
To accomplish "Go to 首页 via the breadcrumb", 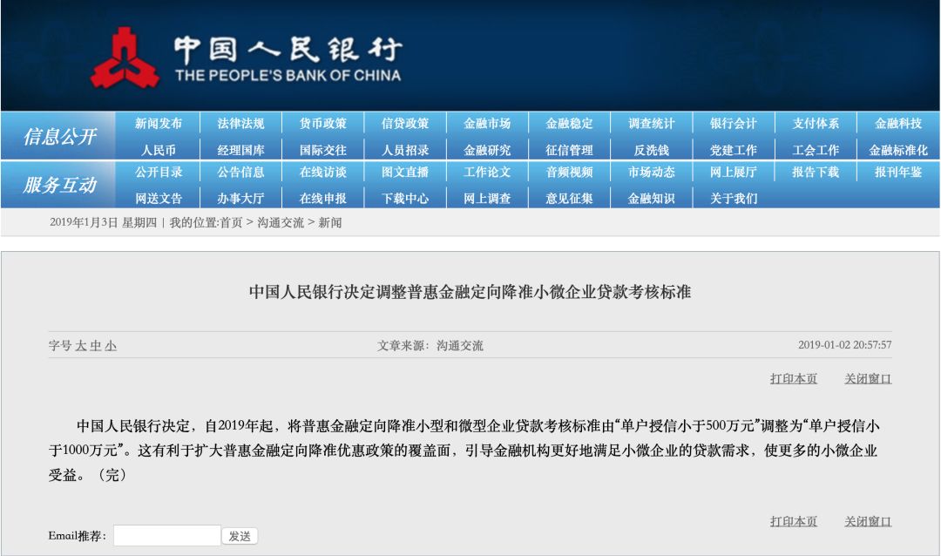I will (x=233, y=222).
